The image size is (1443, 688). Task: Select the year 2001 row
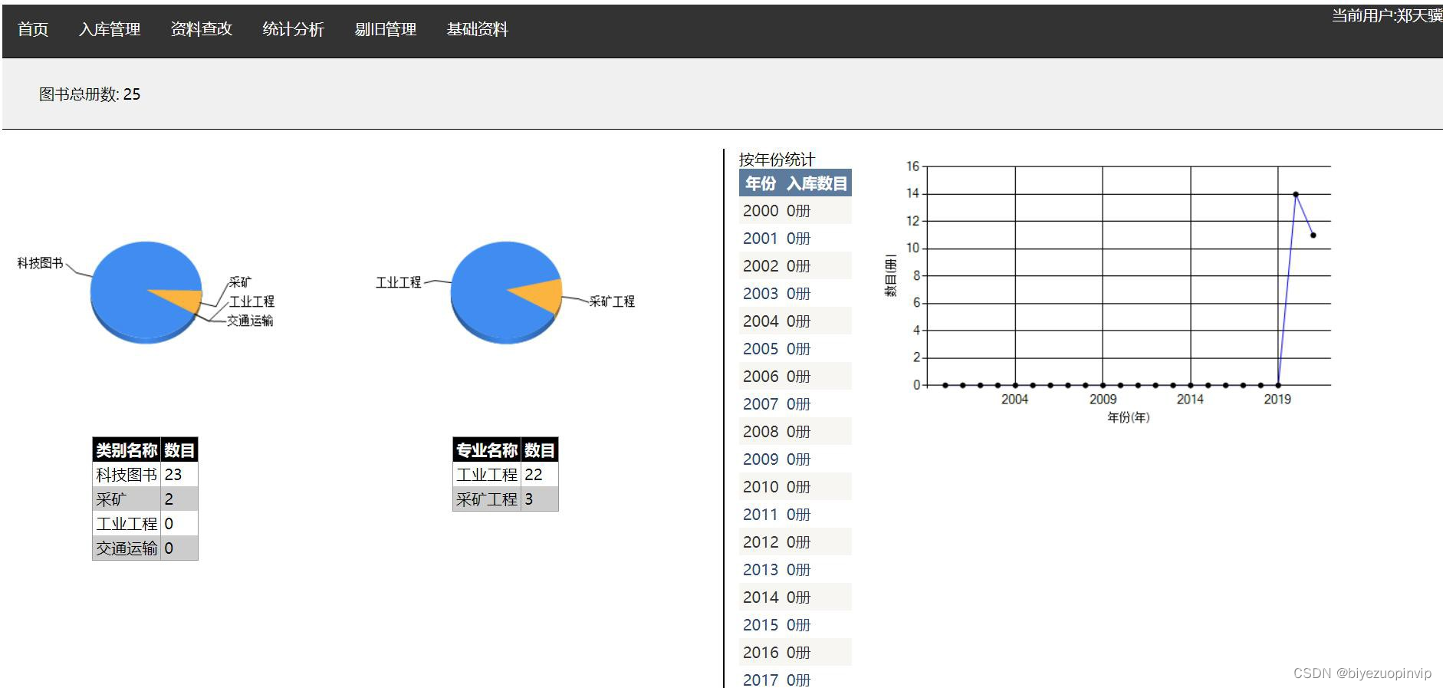pos(795,239)
